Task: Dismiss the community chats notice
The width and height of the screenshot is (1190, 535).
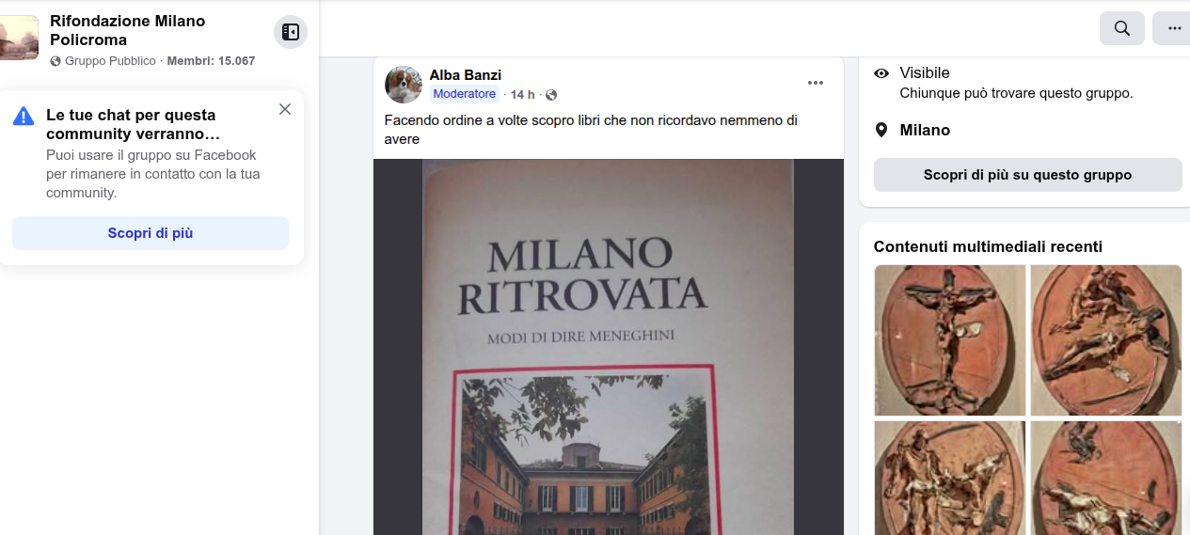Action: (x=285, y=109)
